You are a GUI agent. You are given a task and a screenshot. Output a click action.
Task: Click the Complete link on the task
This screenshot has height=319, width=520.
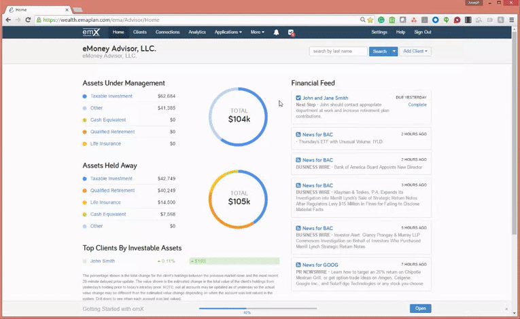point(417,105)
